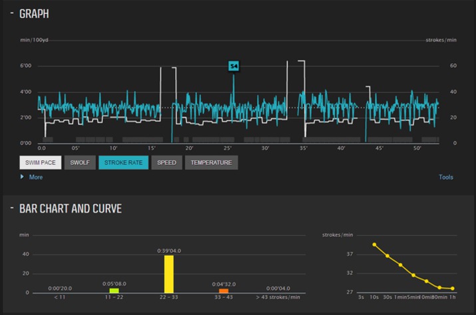Click the 1h point on the curve

(x=453, y=288)
